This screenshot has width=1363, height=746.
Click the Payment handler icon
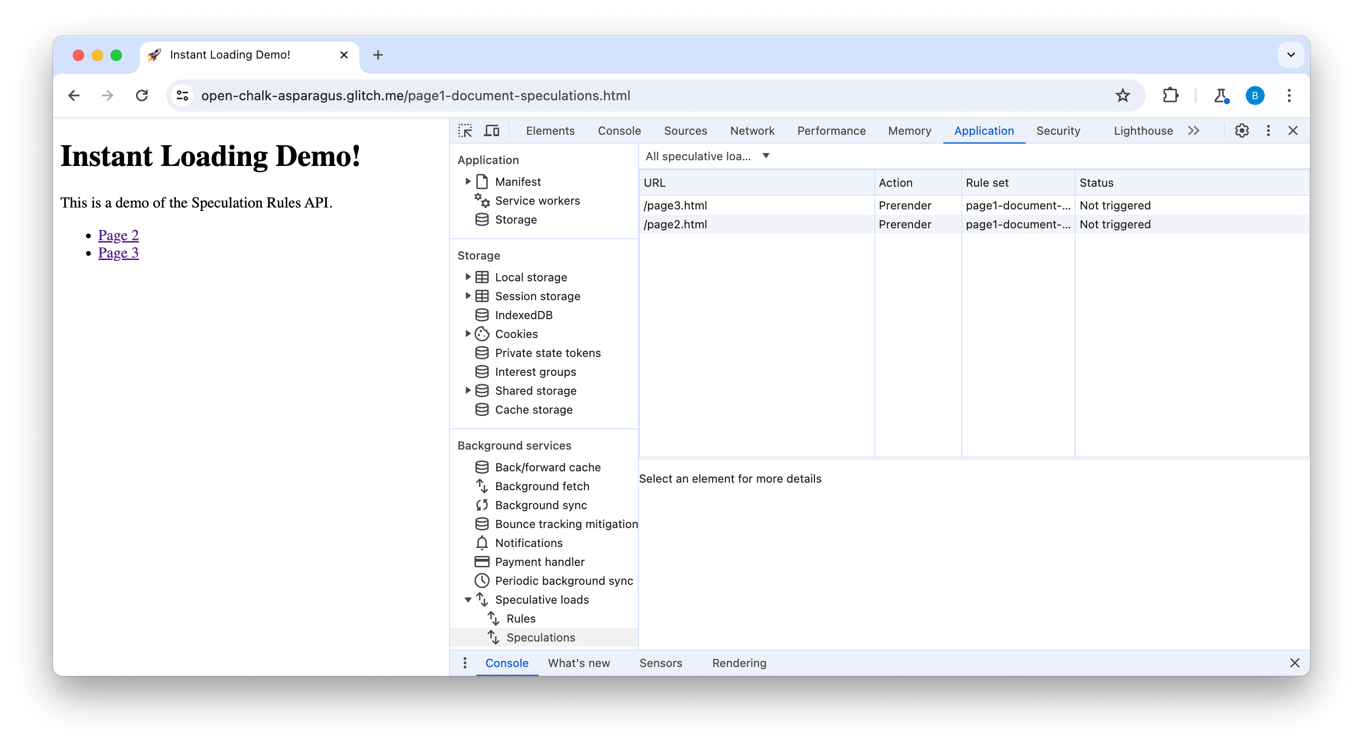481,561
